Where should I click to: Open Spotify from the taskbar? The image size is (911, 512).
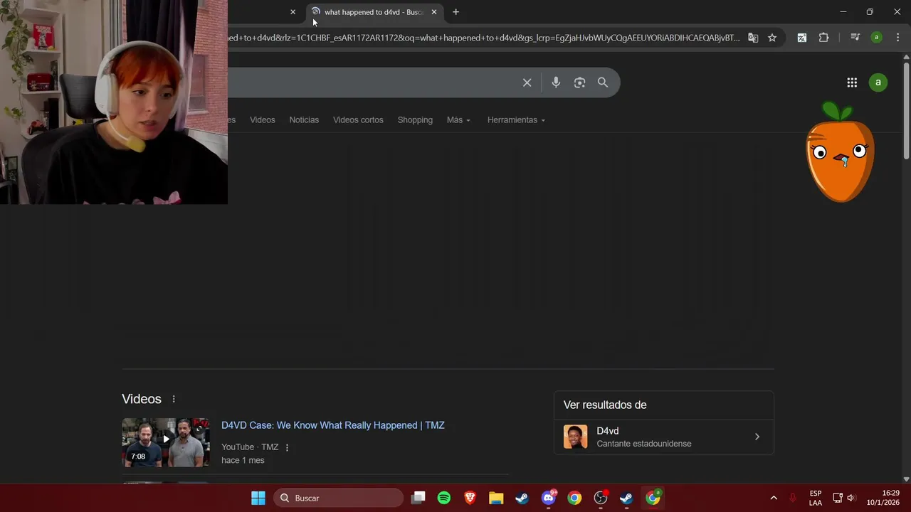pyautogui.click(x=444, y=498)
